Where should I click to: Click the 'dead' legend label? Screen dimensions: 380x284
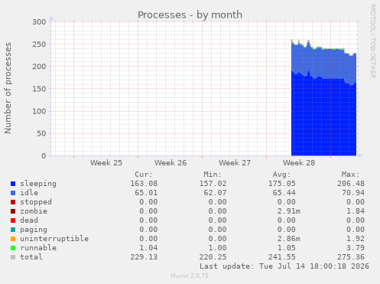coord(29,220)
